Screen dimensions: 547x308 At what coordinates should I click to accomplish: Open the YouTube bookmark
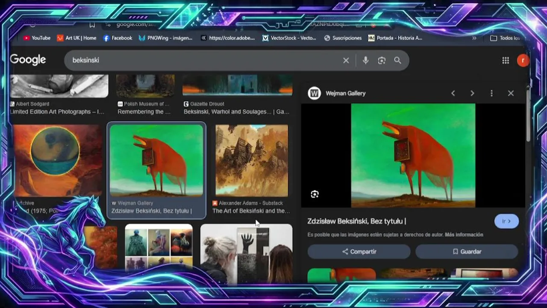(x=37, y=38)
